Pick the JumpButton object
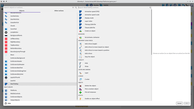The image size is (194, 109). tap(40, 32)
